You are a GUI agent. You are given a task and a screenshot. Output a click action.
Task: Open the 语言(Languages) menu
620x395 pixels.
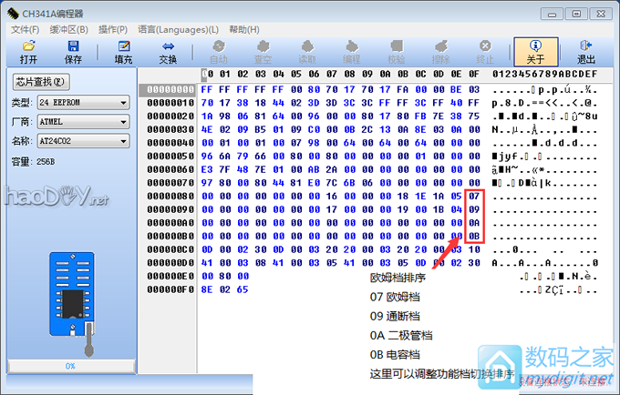point(177,29)
